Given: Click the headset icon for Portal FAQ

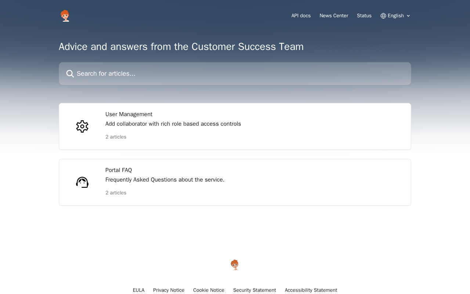Looking at the screenshot, I should [x=82, y=182].
